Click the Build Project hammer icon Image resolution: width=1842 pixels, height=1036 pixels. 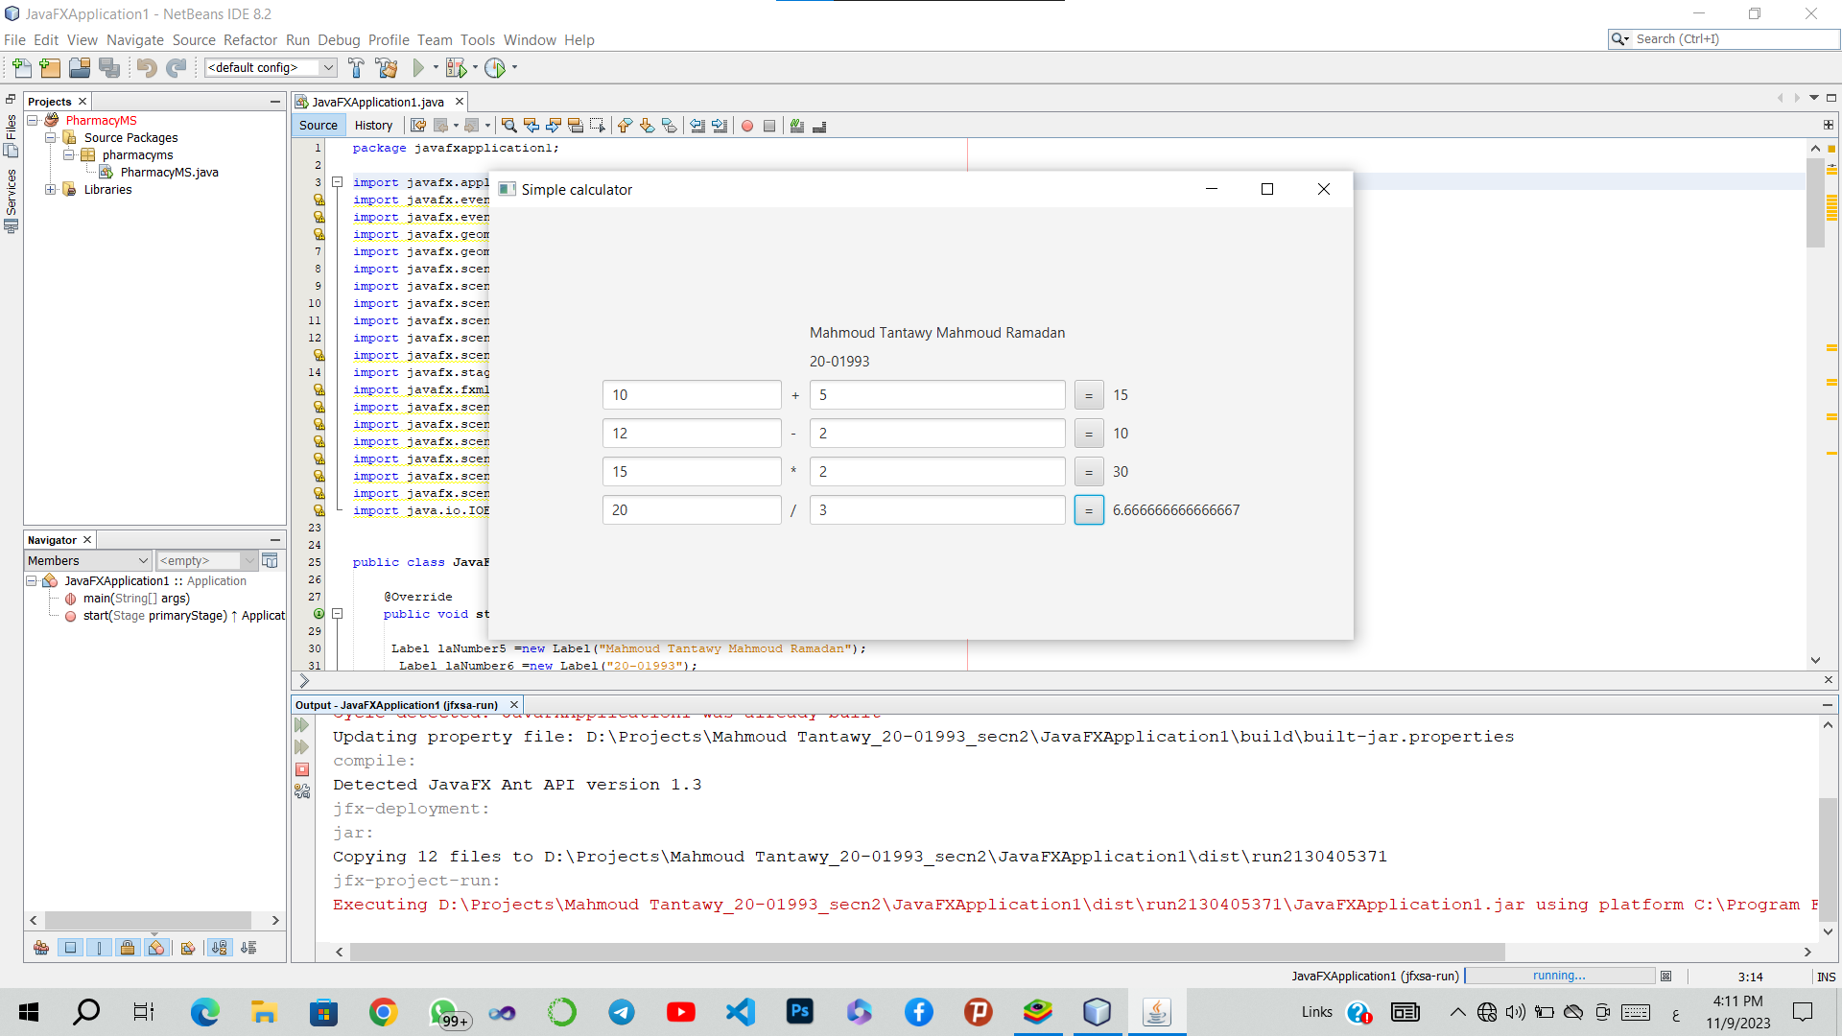(356, 67)
